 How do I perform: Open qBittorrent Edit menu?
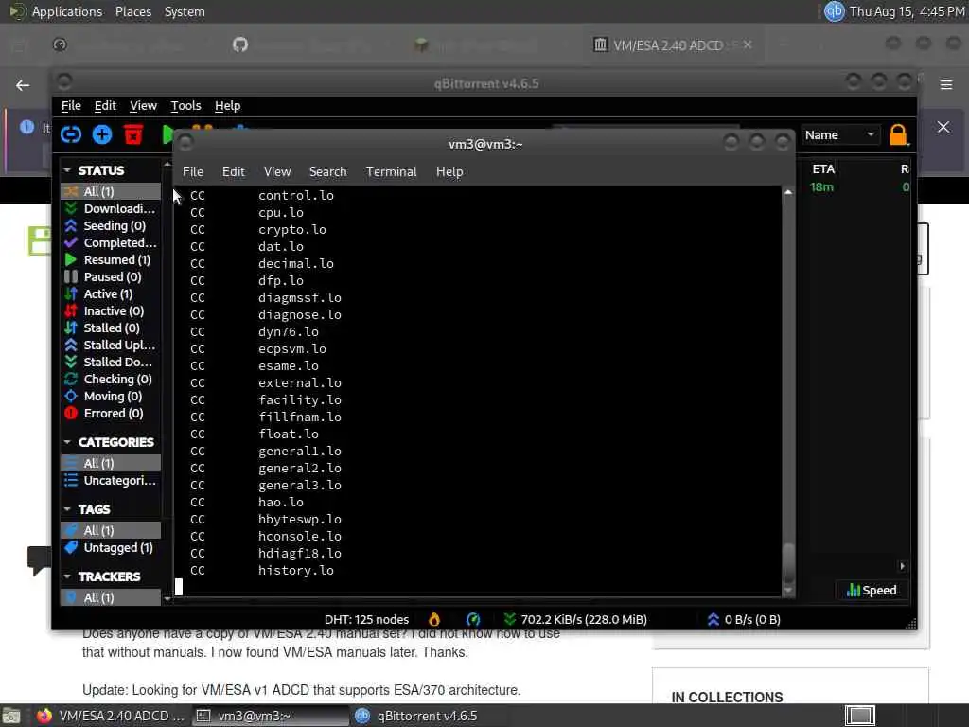105,106
